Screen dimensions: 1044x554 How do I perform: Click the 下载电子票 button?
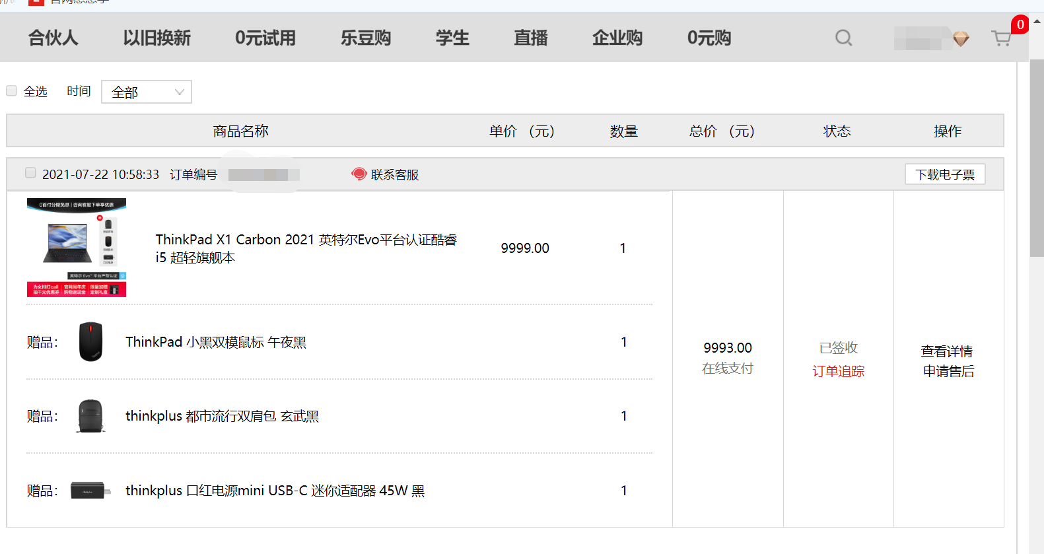(945, 174)
